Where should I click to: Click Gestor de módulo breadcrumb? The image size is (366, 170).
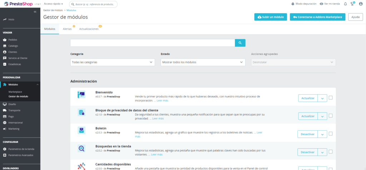point(53,10)
